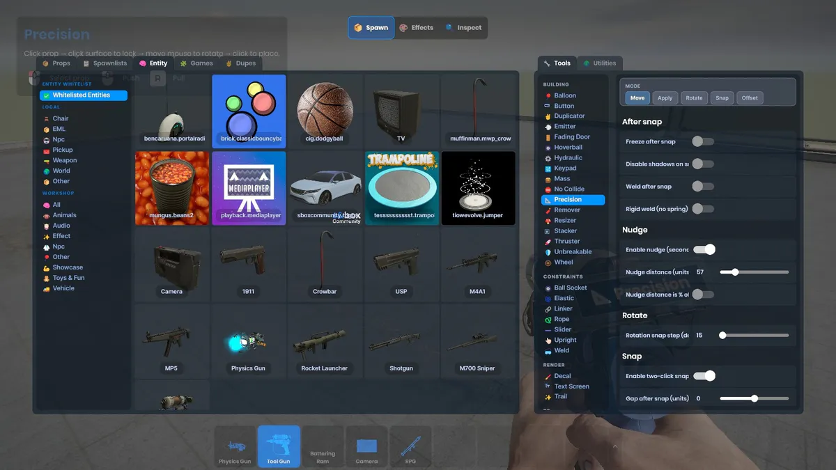Turn off Enable two-click snap
The width and height of the screenshot is (836, 470).
pos(704,376)
